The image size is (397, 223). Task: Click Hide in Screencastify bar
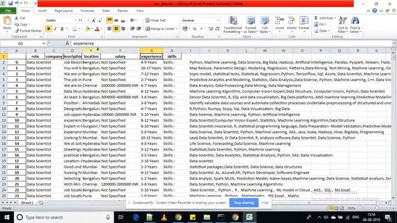[265, 203]
